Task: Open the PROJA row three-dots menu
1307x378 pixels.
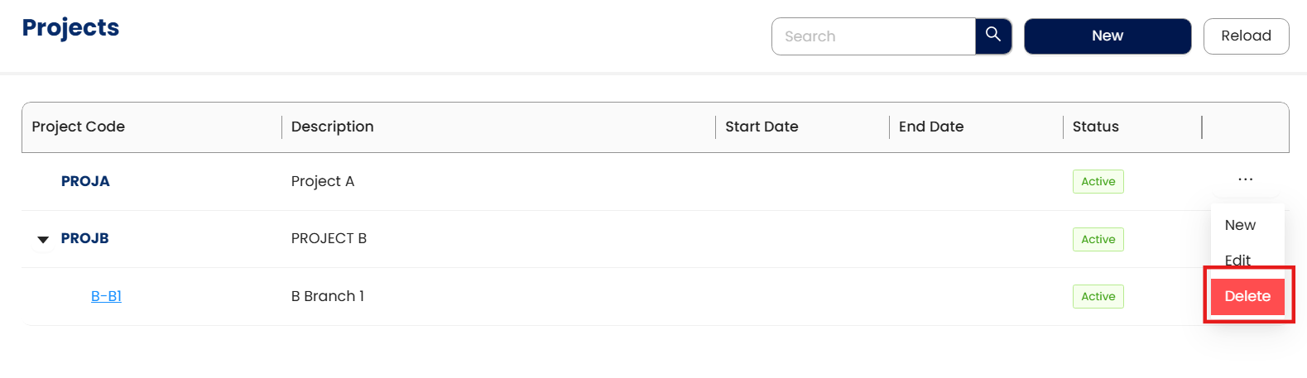Action: tap(1245, 179)
